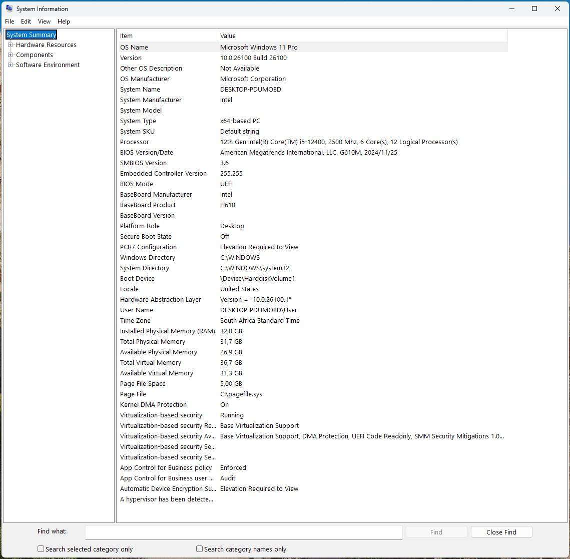Click the Find button
The image size is (570, 559).
[x=436, y=531]
